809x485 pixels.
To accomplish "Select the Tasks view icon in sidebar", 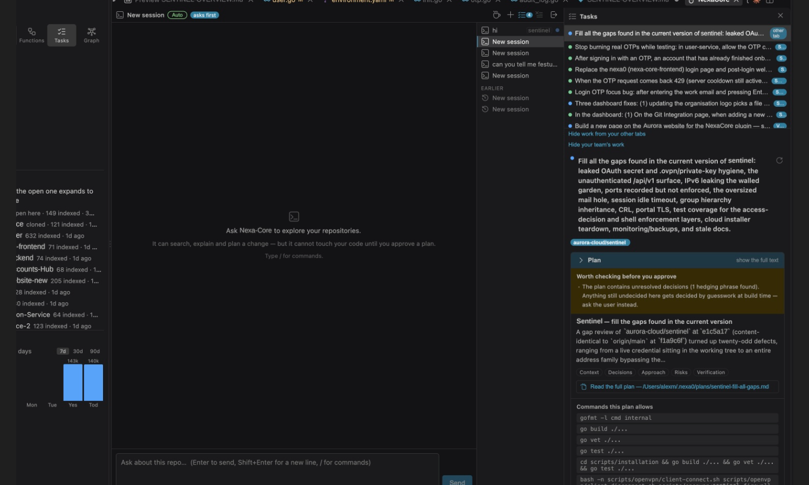I will pyautogui.click(x=61, y=35).
